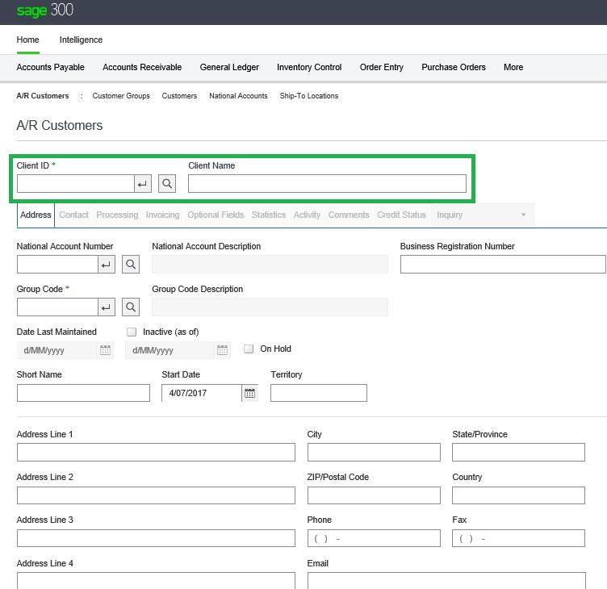This screenshot has width=607, height=589.
Task: Click the Address Line 3 field
Action: [156, 538]
